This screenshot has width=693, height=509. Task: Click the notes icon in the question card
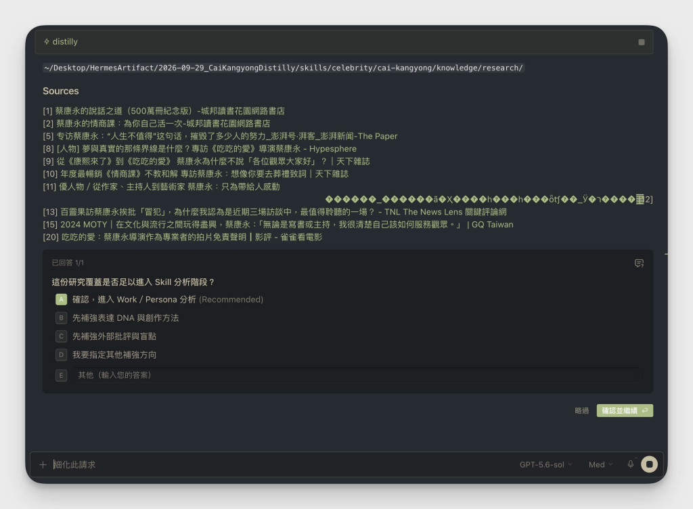pos(639,263)
